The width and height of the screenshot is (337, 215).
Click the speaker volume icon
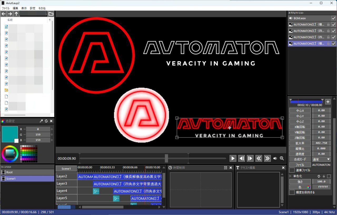[x=275, y=158]
